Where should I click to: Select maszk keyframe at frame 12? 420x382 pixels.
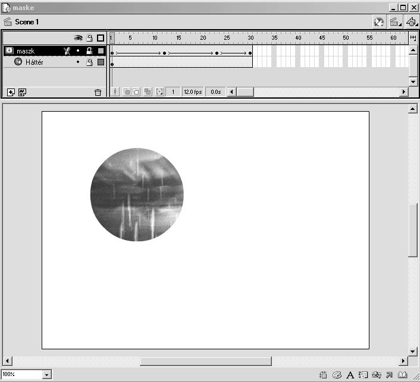(x=164, y=53)
